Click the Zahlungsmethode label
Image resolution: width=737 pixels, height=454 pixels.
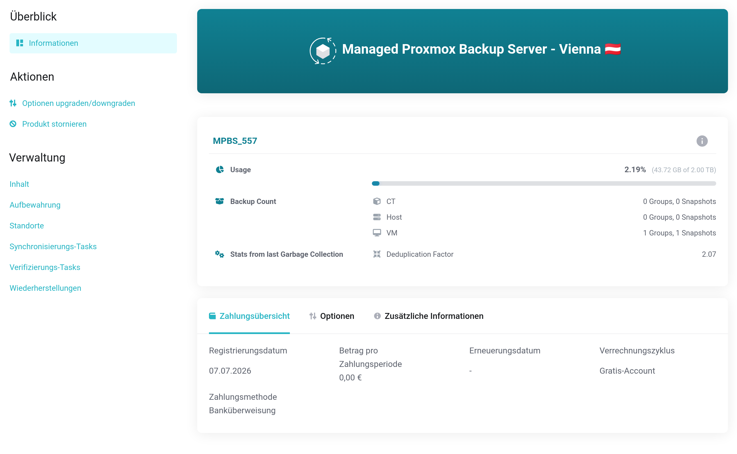click(x=243, y=397)
